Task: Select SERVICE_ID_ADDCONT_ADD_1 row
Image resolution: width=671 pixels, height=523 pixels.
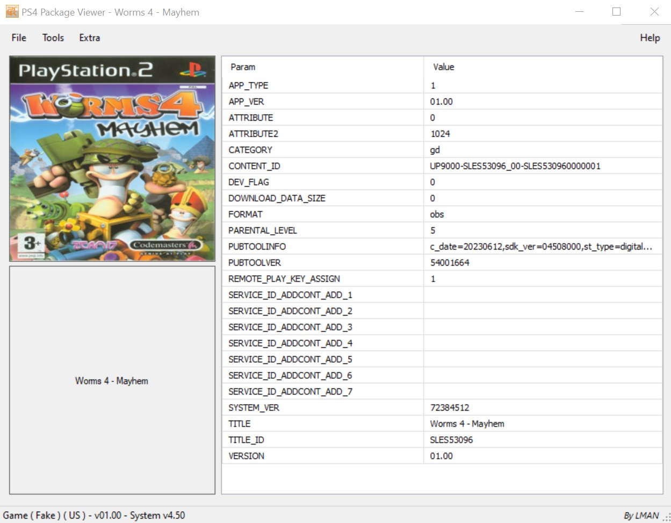Action: tap(442, 295)
